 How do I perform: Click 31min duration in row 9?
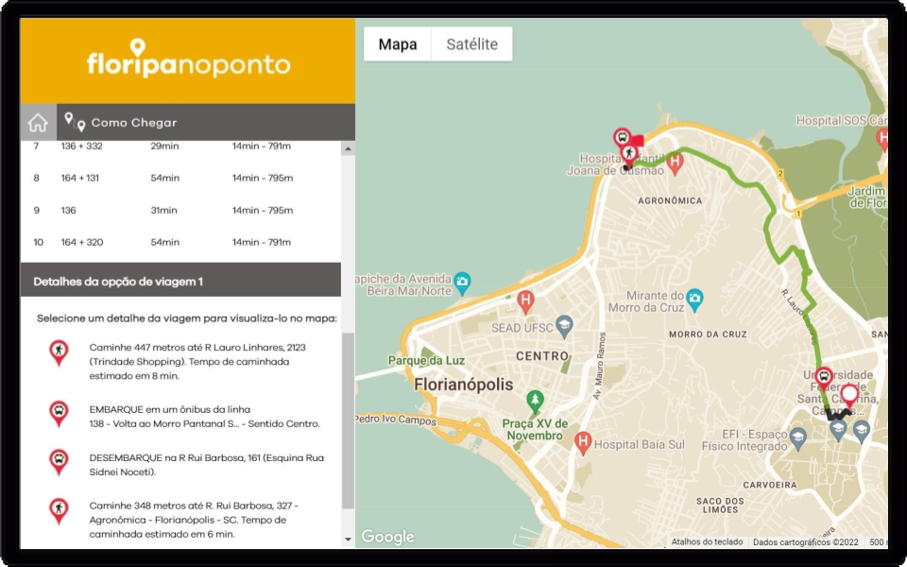[163, 211]
